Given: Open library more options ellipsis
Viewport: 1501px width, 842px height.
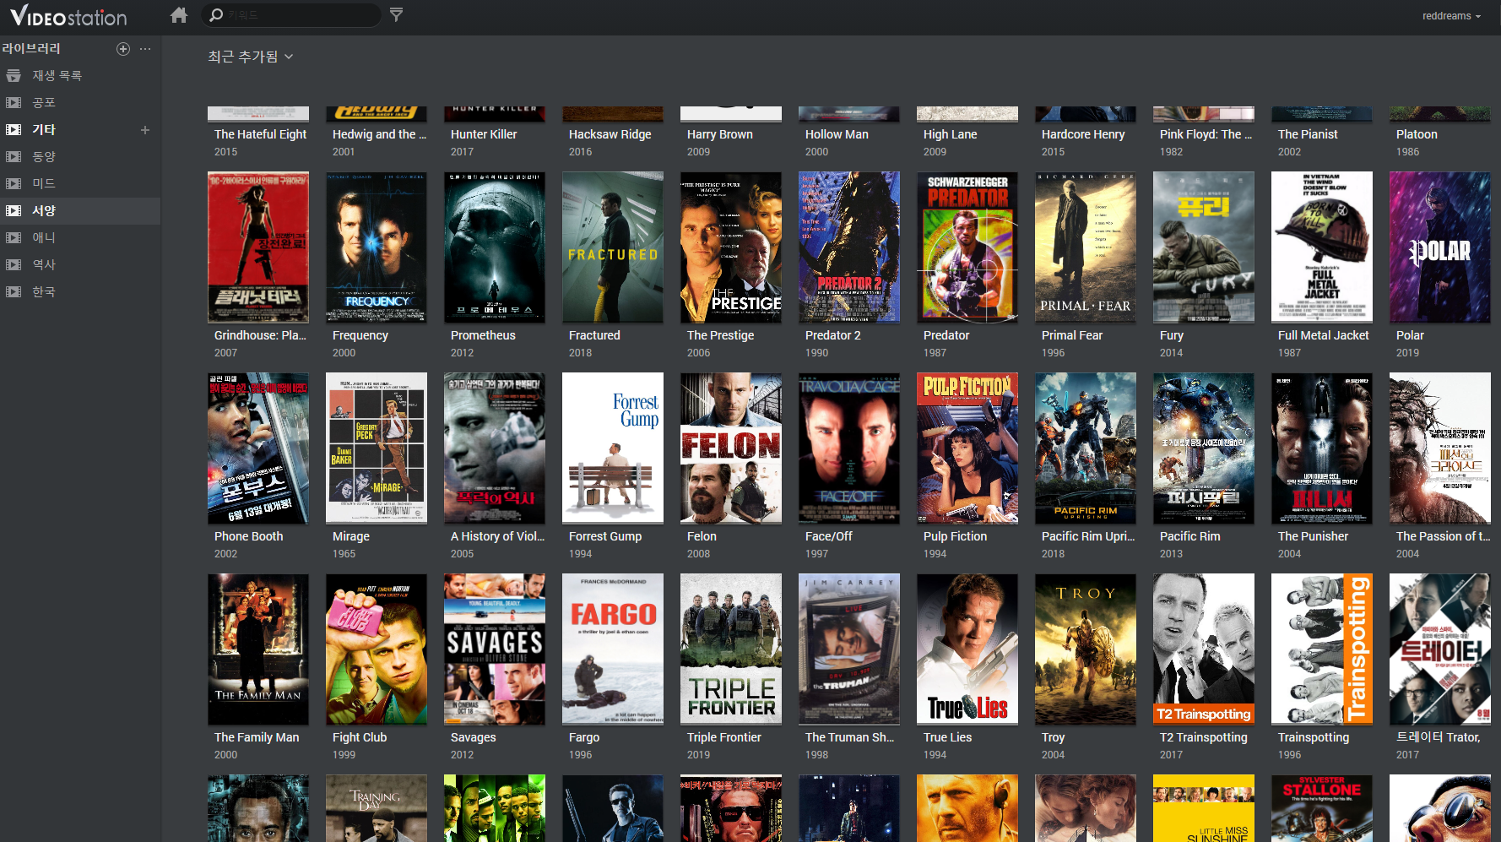Looking at the screenshot, I should [145, 49].
